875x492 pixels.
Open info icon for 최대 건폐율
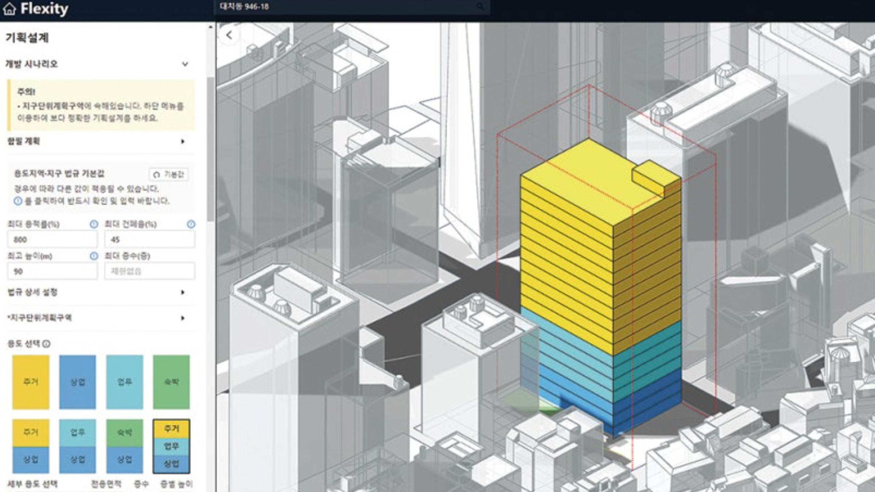pyautogui.click(x=191, y=224)
